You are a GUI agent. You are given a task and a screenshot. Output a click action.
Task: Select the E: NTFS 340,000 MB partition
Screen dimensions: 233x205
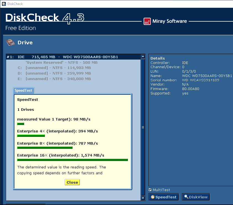54,79
